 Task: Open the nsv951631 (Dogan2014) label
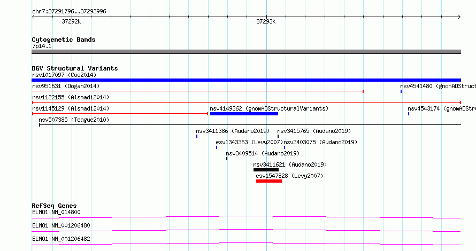coord(66,86)
